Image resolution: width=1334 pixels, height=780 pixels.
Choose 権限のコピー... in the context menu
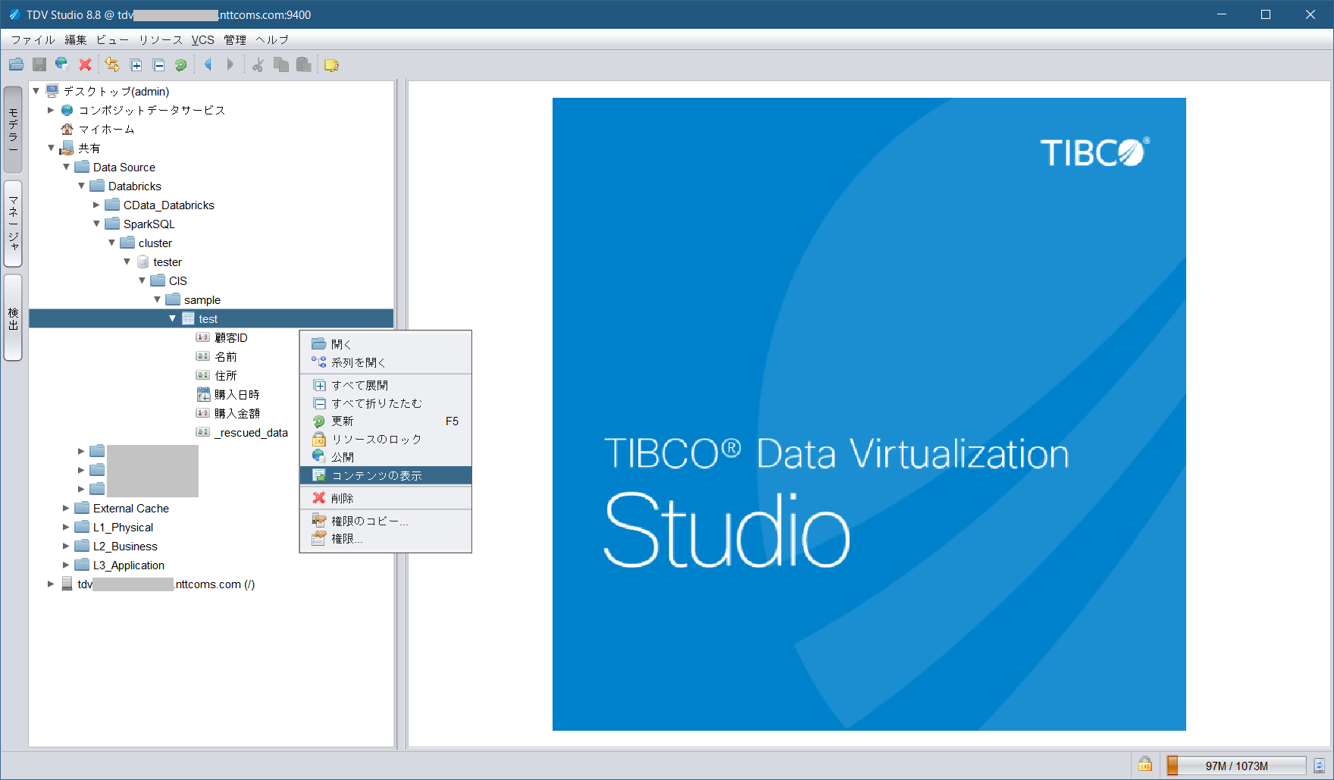click(386, 521)
